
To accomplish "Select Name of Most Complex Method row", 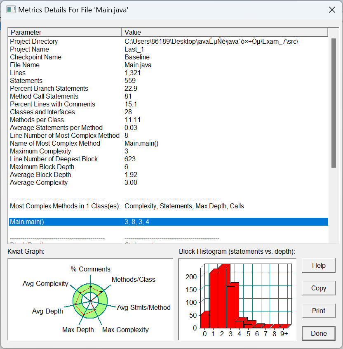I will click(168, 143).
